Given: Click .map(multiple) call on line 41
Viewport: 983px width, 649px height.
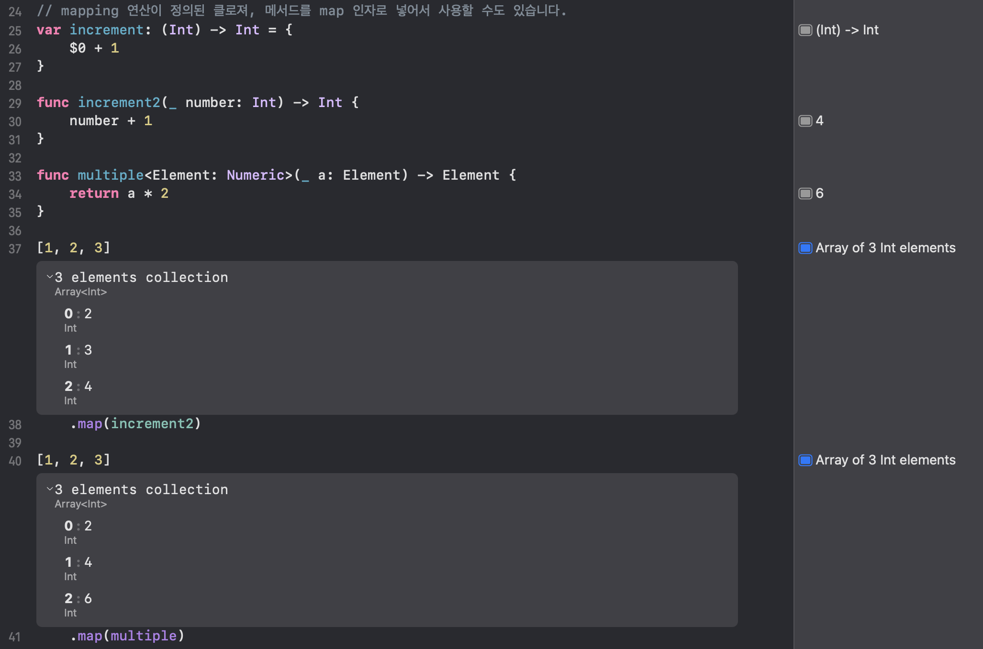Looking at the screenshot, I should click(127, 636).
